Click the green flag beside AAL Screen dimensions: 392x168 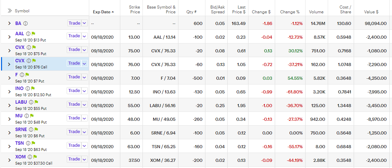(34, 33)
